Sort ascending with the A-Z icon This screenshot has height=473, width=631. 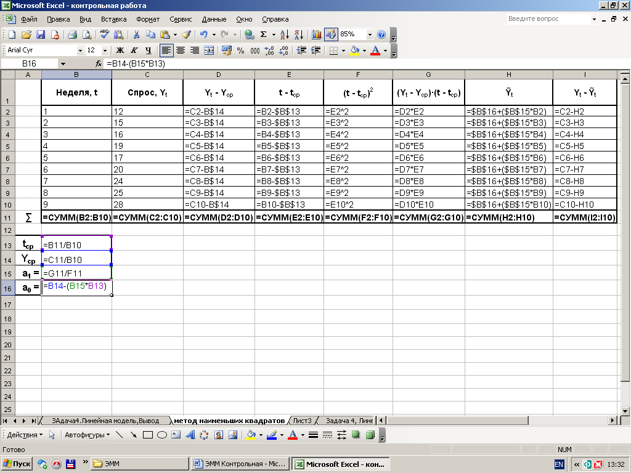coord(284,34)
